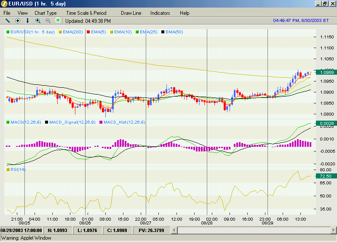Zoom out of the chart
Image resolution: width=337 pixels, height=243 pixels.
click(48, 21)
